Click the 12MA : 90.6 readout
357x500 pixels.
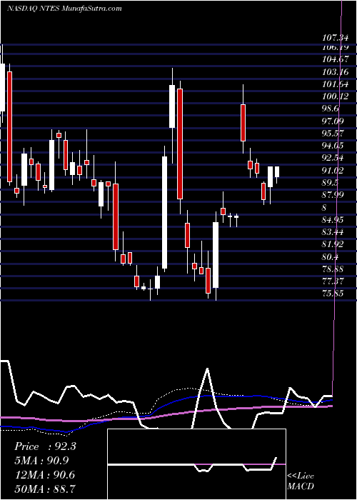tap(45, 475)
